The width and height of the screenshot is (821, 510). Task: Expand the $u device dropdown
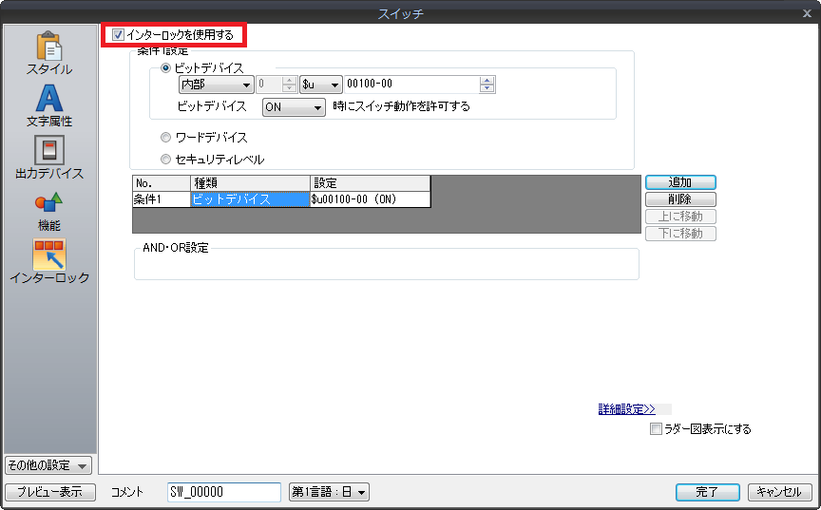320,85
